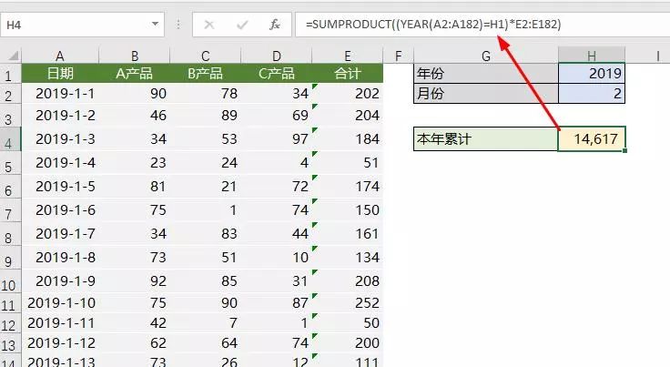Click cell 208 in 合计 column
The width and height of the screenshot is (670, 367).
pos(348,281)
